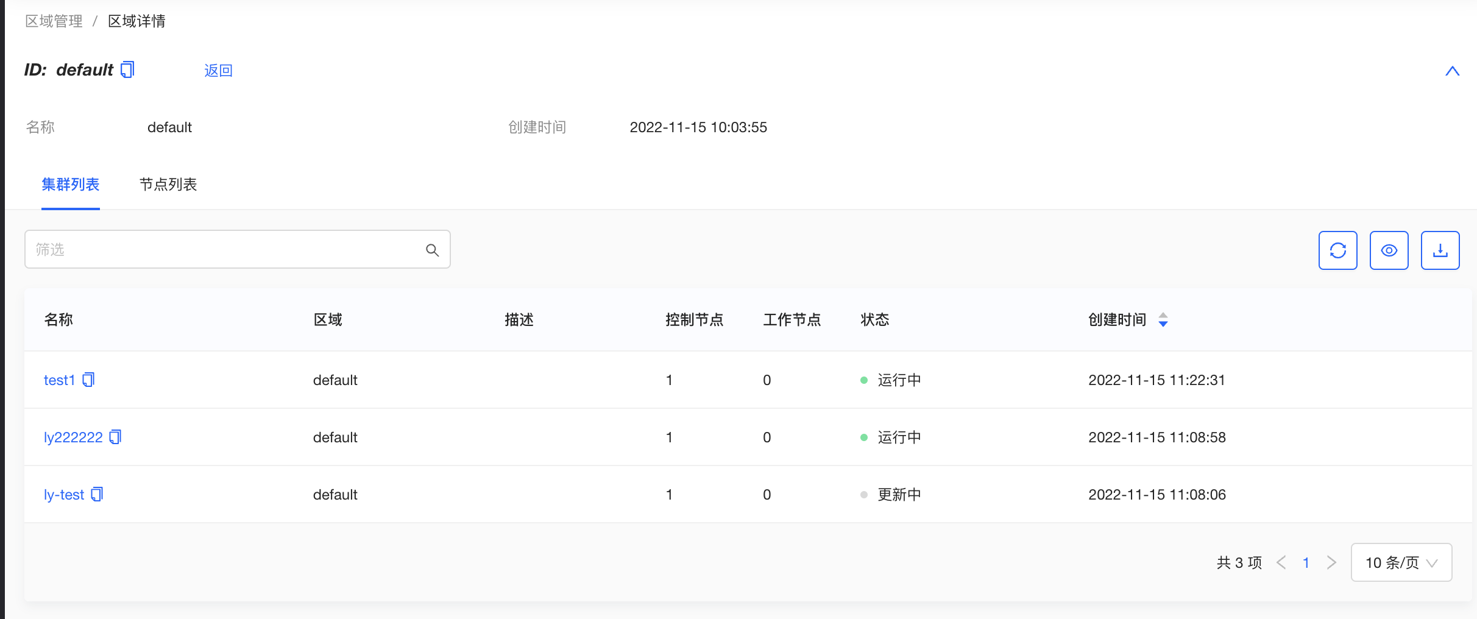1477x619 pixels.
Task: Copy the ly222222 cluster name
Action: [x=116, y=437]
